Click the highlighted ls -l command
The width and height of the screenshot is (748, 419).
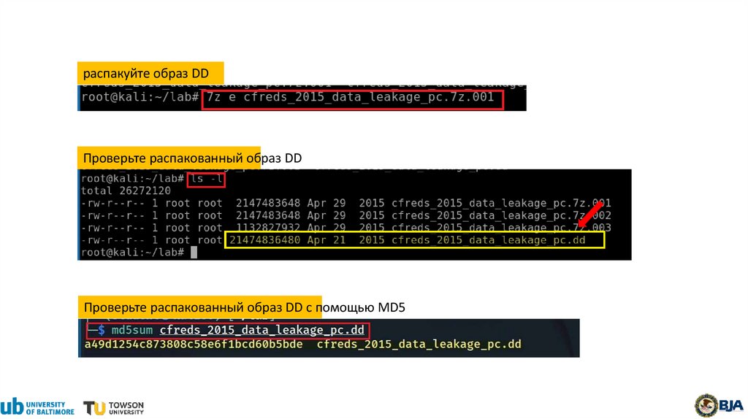[x=206, y=180]
